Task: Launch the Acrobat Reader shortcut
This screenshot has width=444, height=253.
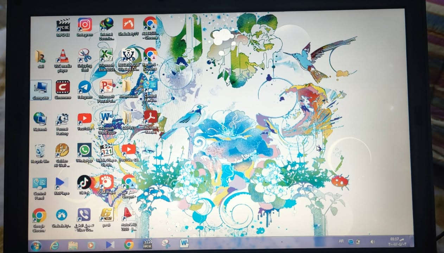Action: [x=151, y=122]
